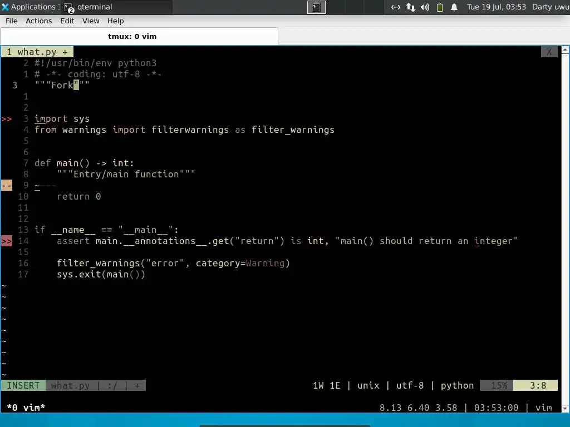Click the '"error"' string on line 16

point(165,263)
